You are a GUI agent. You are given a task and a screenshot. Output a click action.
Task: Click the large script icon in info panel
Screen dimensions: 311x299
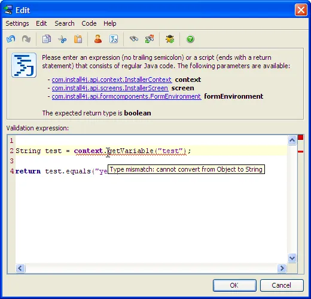point(24,65)
